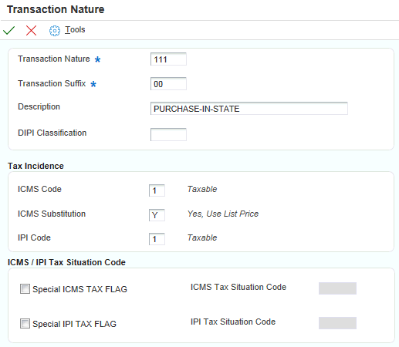
Task: Click the ICMS / IPI Tax Situation Code heading
Action: [66, 262]
